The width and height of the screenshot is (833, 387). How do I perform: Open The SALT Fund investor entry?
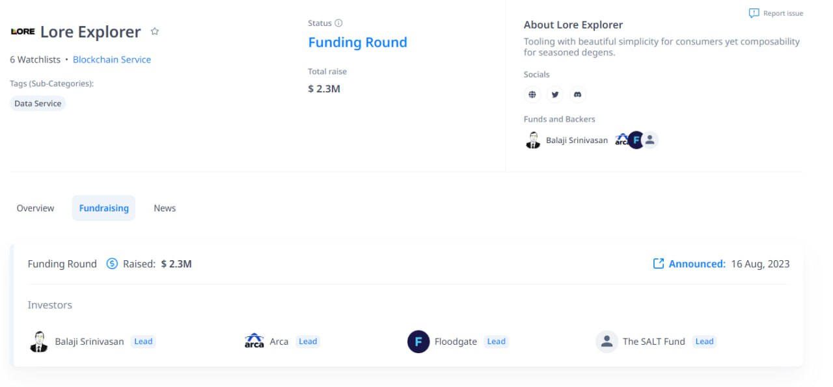[x=653, y=341]
